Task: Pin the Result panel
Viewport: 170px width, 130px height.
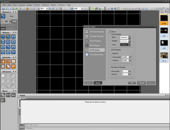Action: pos(166,95)
